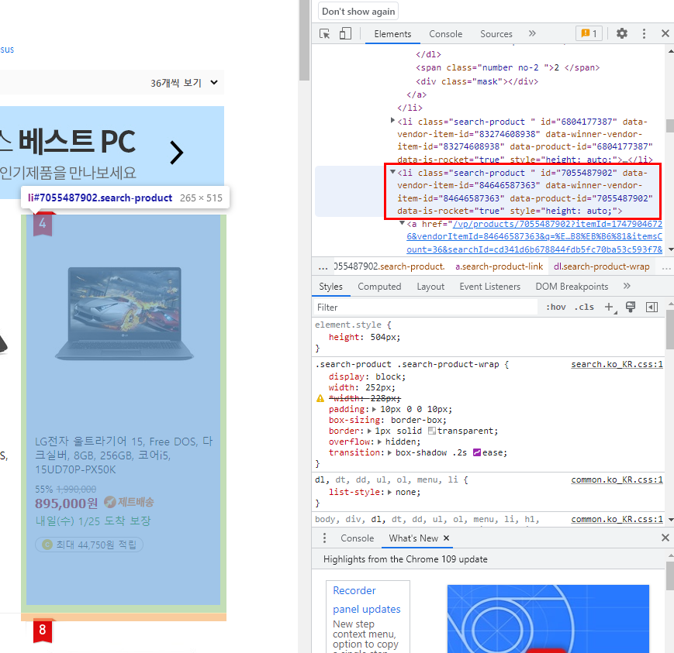Click the styles Filter input field
Image resolution: width=674 pixels, height=653 pixels.
click(x=426, y=308)
